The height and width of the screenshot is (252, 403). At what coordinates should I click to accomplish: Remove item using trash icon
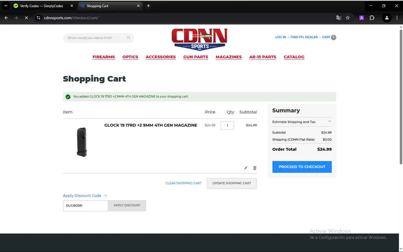(x=255, y=168)
